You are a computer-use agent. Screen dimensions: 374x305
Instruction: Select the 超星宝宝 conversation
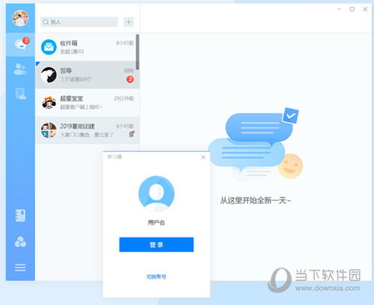(x=87, y=102)
